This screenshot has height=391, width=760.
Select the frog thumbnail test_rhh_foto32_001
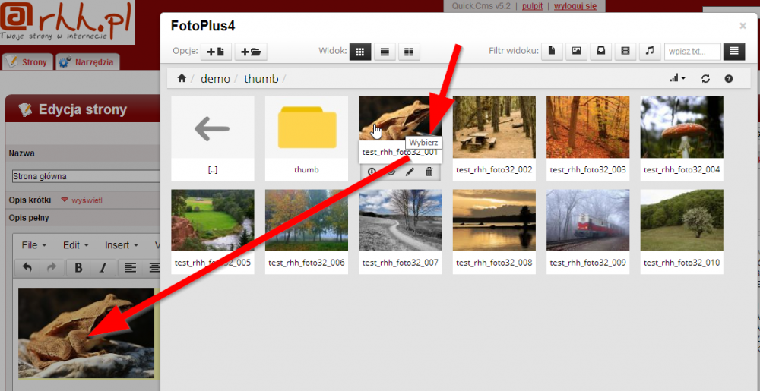pyautogui.click(x=401, y=118)
